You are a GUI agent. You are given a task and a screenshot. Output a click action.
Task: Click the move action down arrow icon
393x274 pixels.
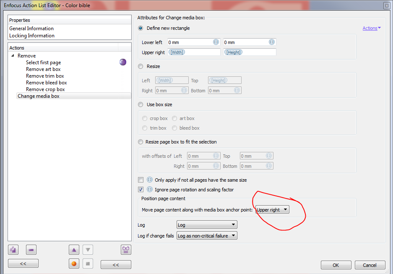pyautogui.click(x=88, y=250)
